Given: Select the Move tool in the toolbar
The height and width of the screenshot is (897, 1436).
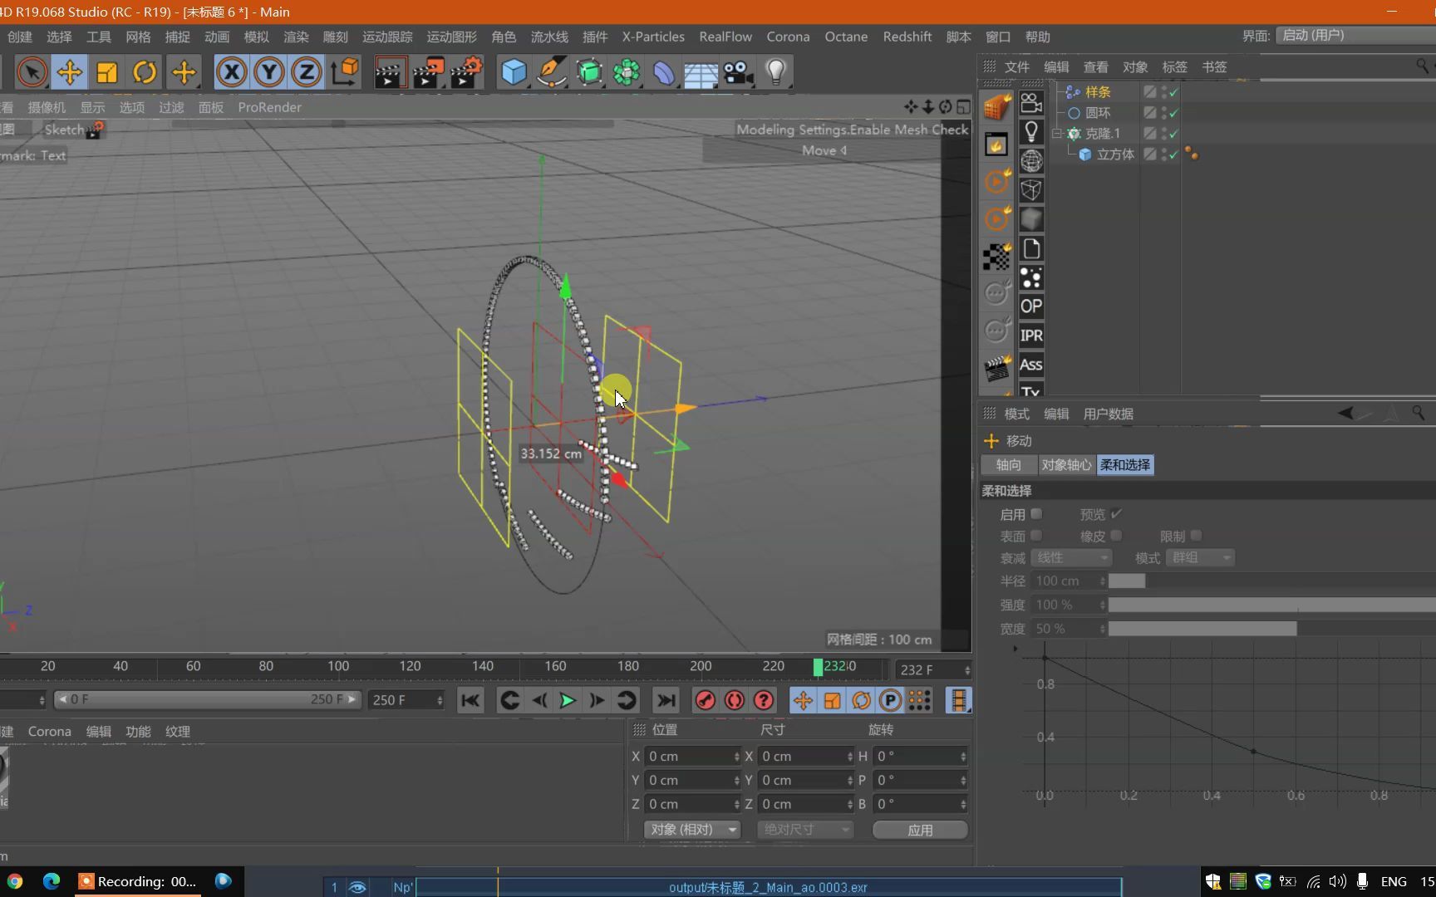Looking at the screenshot, I should (70, 72).
